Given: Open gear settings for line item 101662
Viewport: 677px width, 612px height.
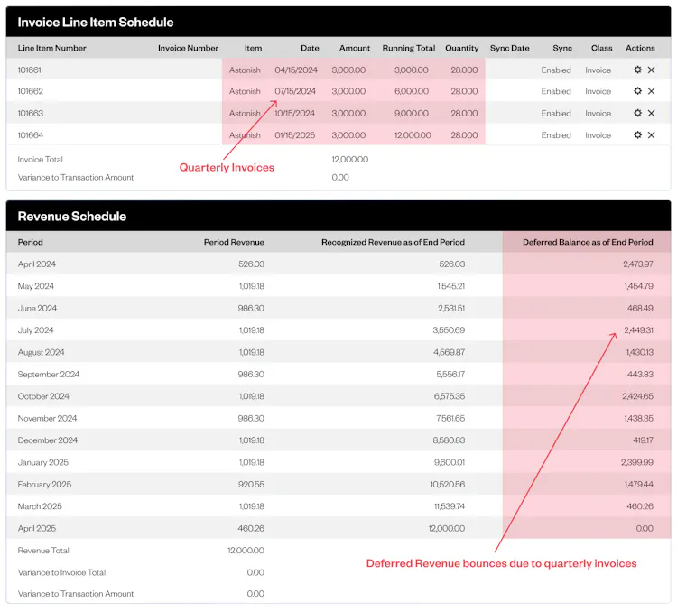Looking at the screenshot, I should (637, 90).
